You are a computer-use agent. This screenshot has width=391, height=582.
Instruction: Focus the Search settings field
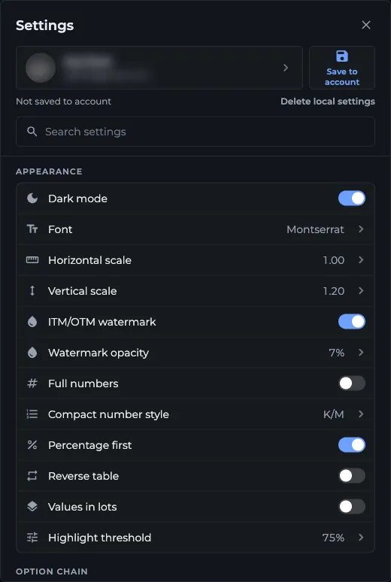pos(195,132)
